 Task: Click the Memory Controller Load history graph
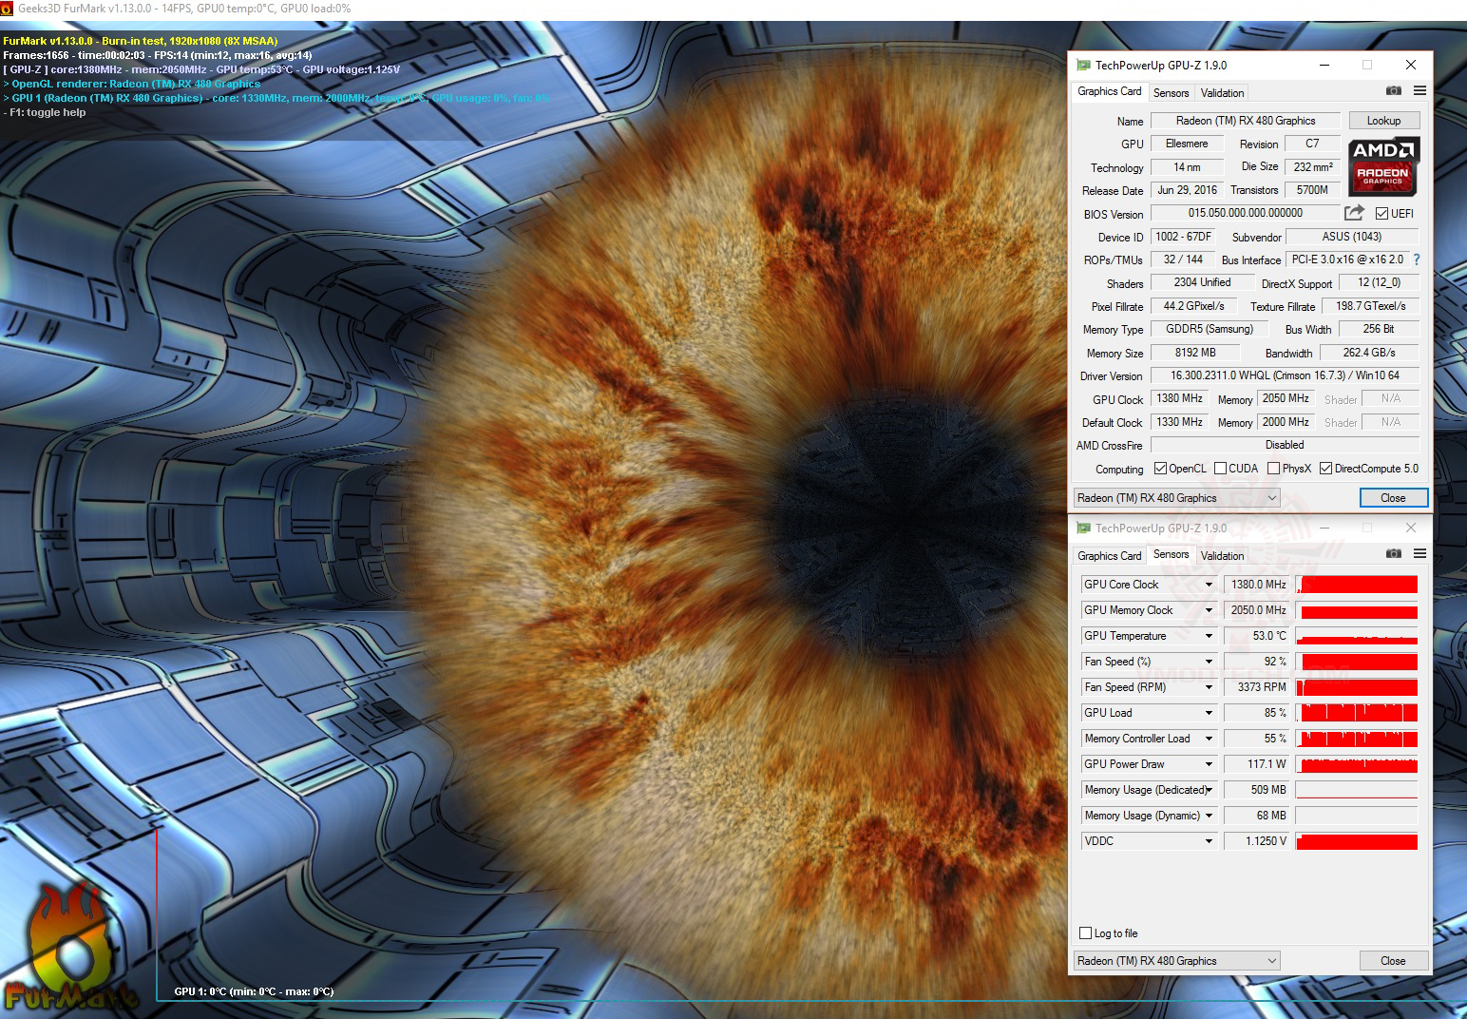pos(1357,739)
